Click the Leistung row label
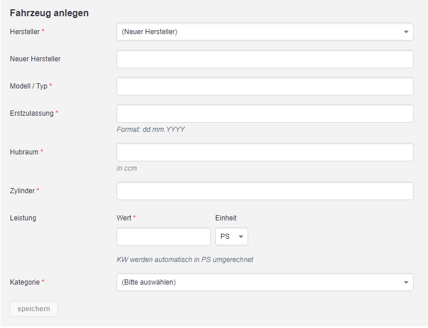This screenshot has width=428, height=328. pos(23,218)
